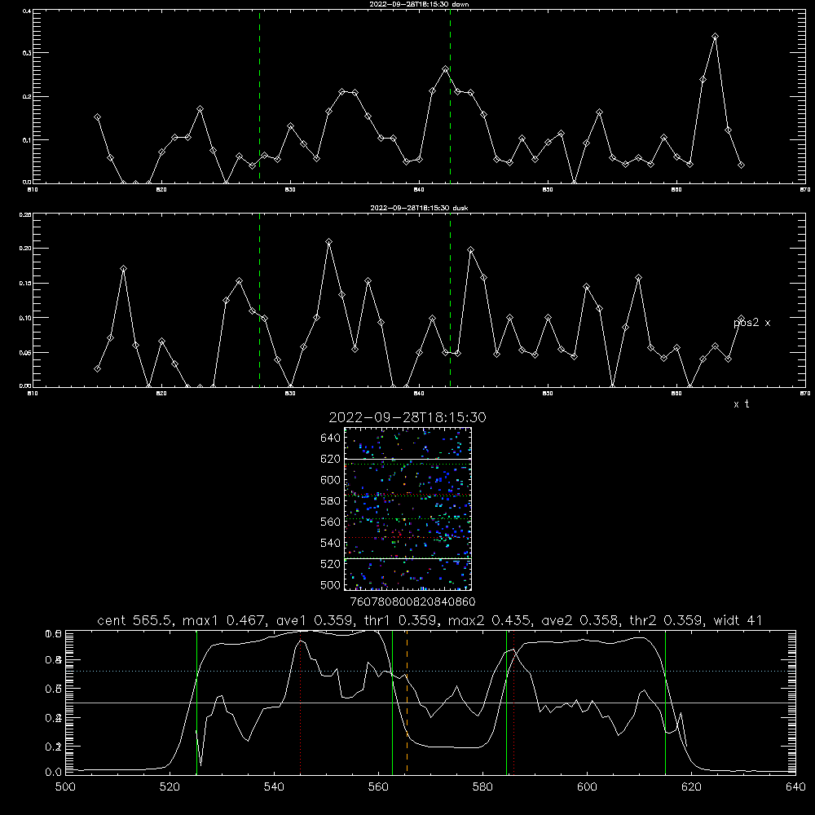Click the colored pixel image in the center

407,509
